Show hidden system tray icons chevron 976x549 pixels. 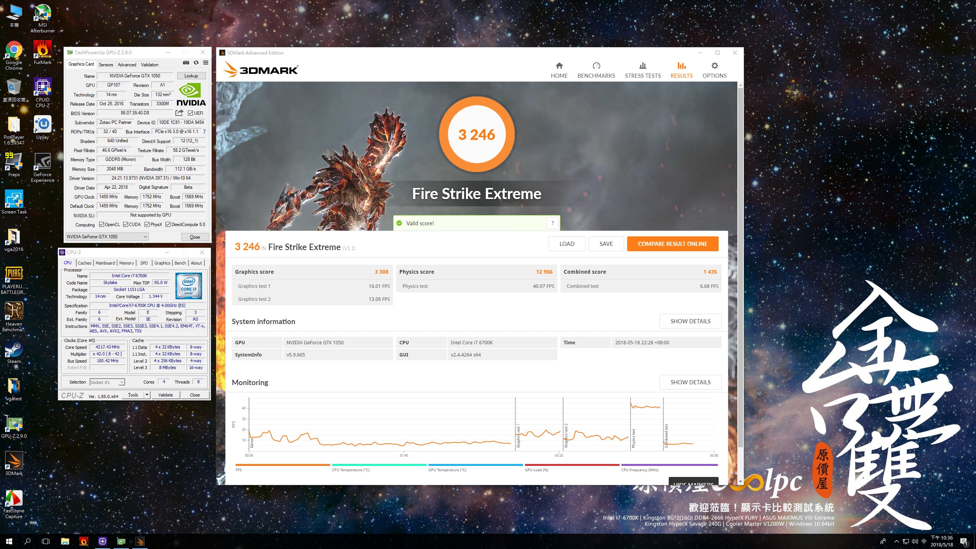click(x=896, y=541)
